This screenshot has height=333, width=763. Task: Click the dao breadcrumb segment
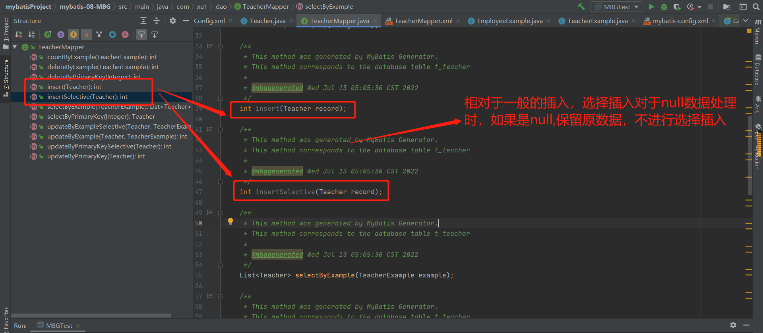click(x=221, y=7)
